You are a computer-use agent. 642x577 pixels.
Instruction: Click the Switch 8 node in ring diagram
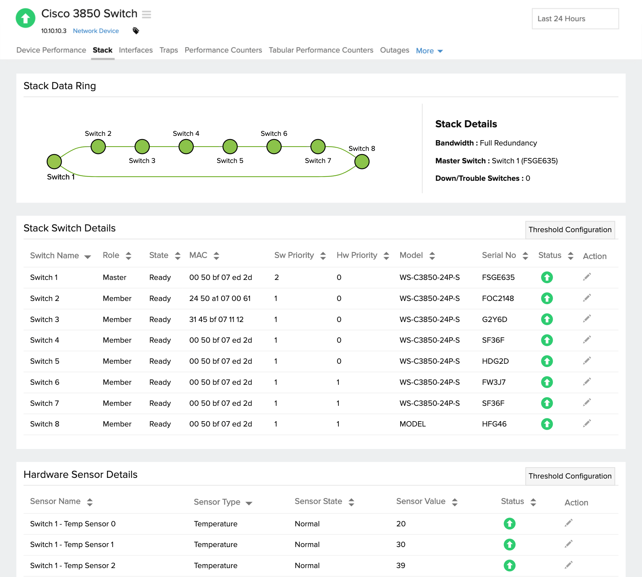click(362, 162)
